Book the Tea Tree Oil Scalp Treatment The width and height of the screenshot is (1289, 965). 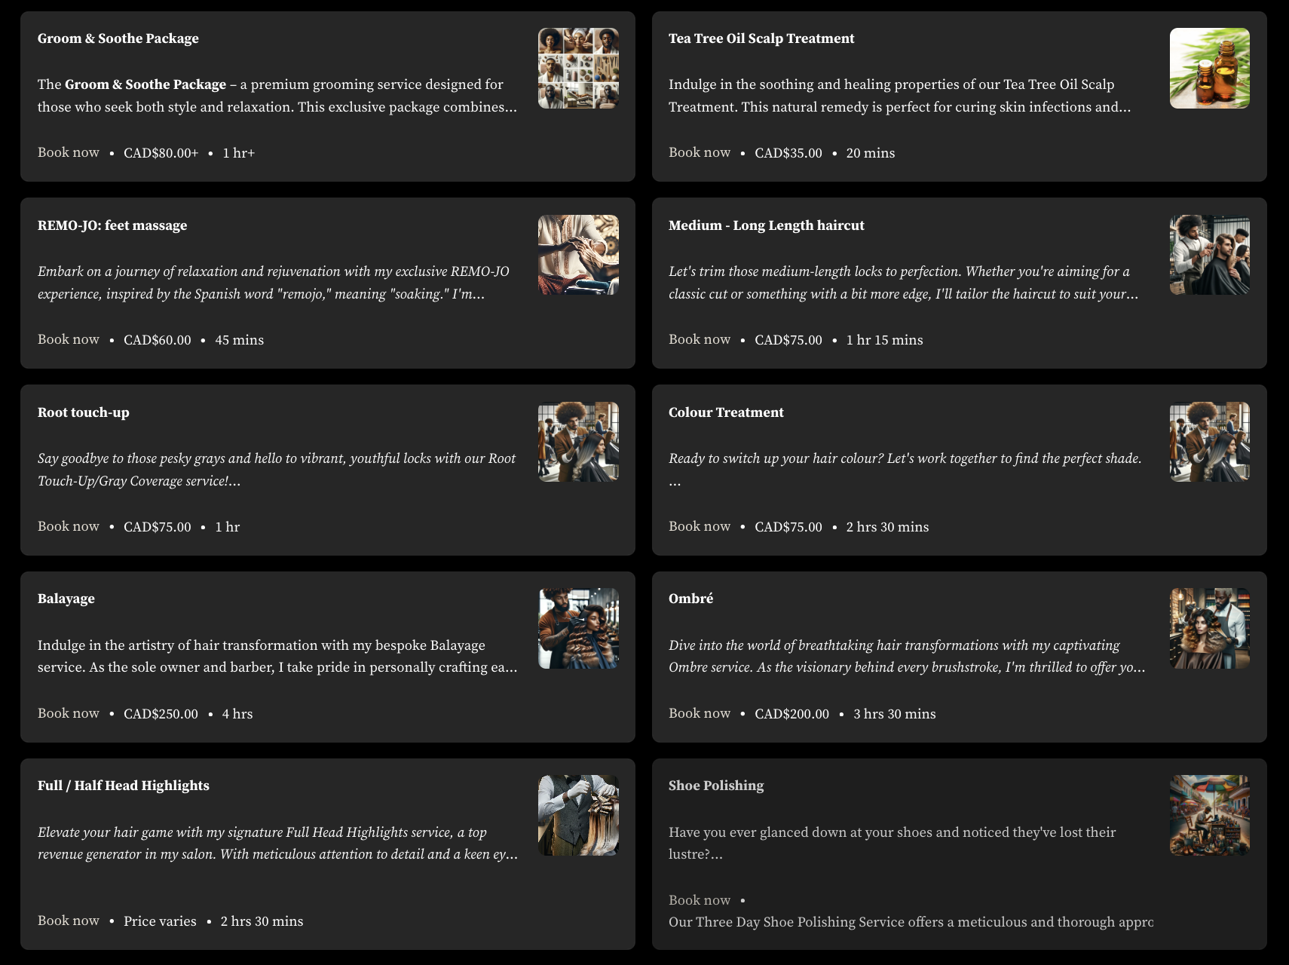[x=700, y=152]
